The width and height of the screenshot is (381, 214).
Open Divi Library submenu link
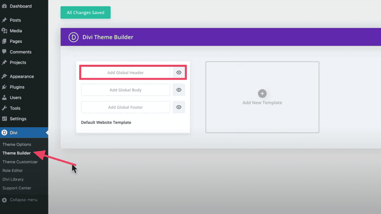click(13, 179)
